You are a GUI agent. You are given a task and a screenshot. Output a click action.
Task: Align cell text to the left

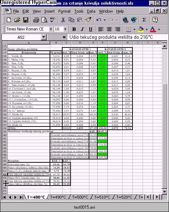(x=101, y=29)
